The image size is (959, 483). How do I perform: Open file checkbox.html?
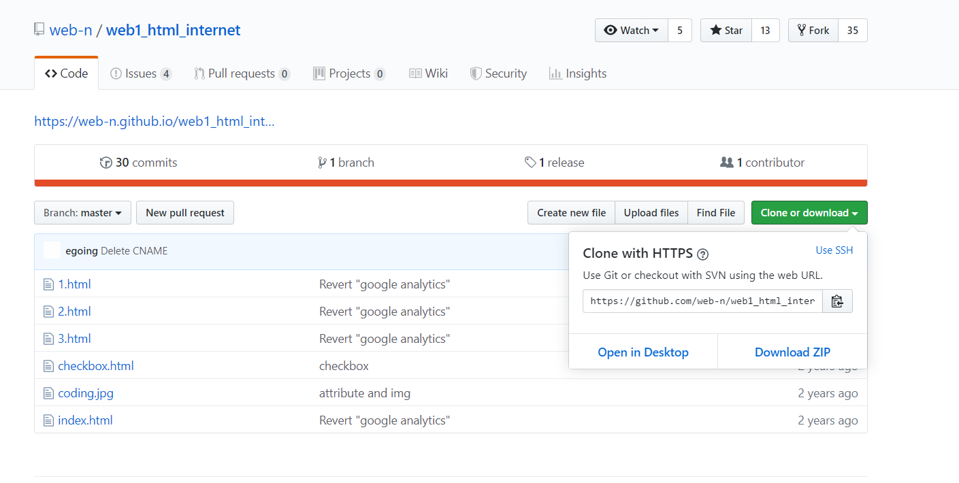pos(96,366)
